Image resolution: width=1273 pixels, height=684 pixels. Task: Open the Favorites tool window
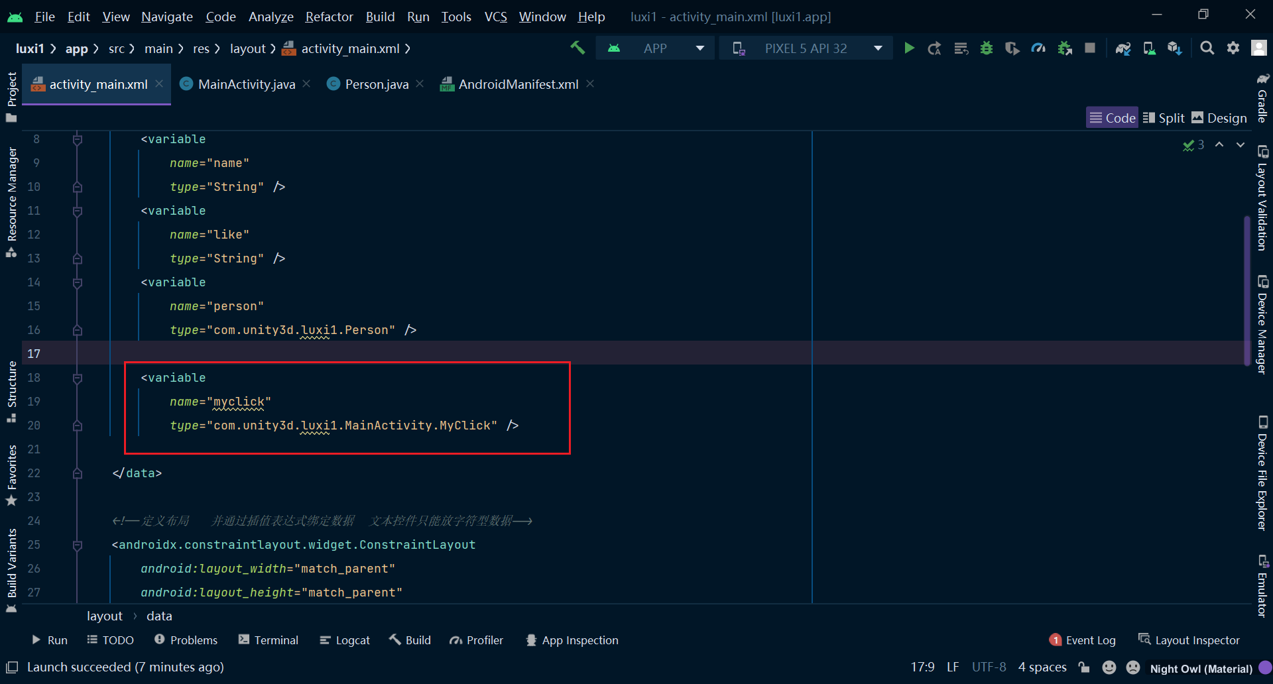click(x=11, y=475)
